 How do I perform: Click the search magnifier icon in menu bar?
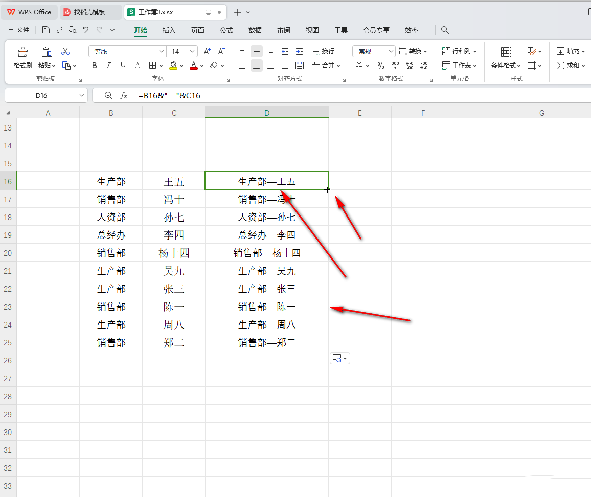point(445,30)
